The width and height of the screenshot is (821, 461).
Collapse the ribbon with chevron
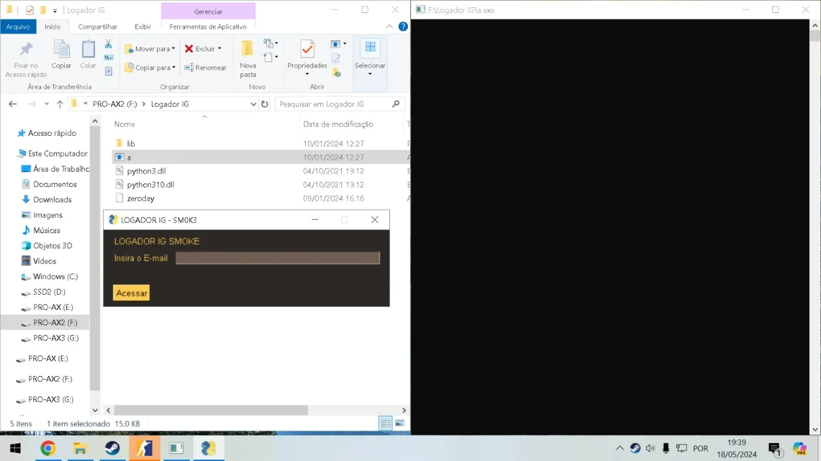(x=389, y=26)
